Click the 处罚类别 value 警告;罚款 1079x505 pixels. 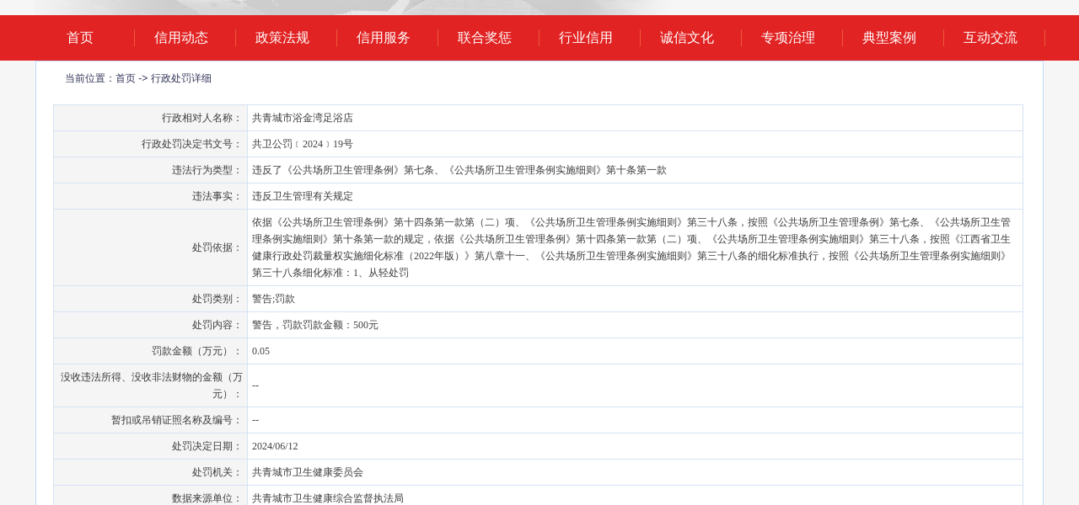pyautogui.click(x=273, y=299)
